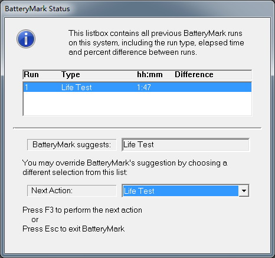Click the blue information icon
Screen dimensions: 275x258
click(x=26, y=39)
